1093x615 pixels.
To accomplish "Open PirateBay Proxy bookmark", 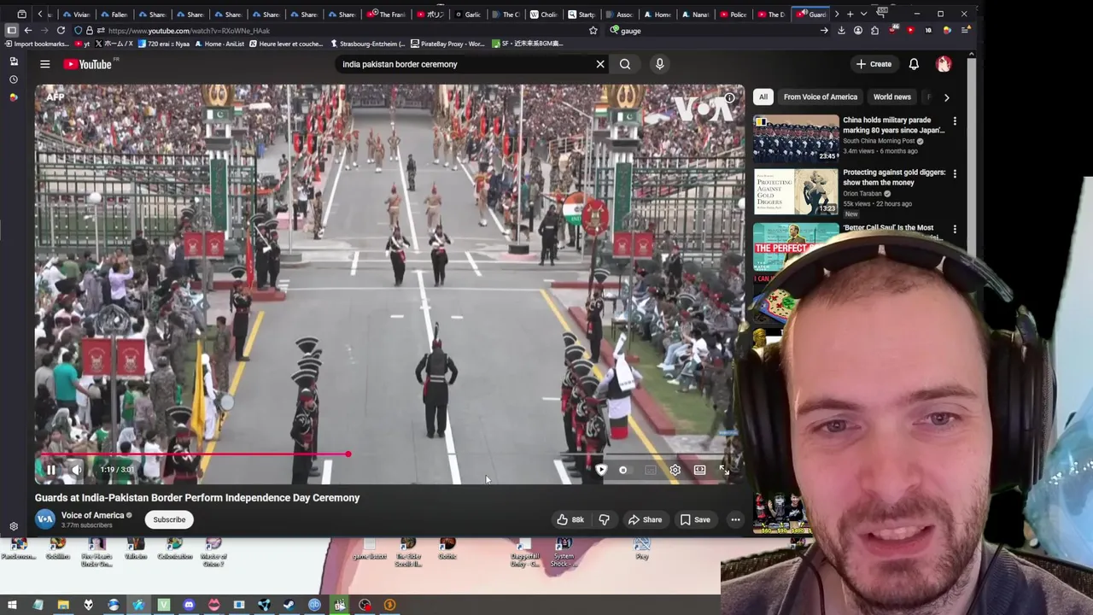I will point(447,44).
